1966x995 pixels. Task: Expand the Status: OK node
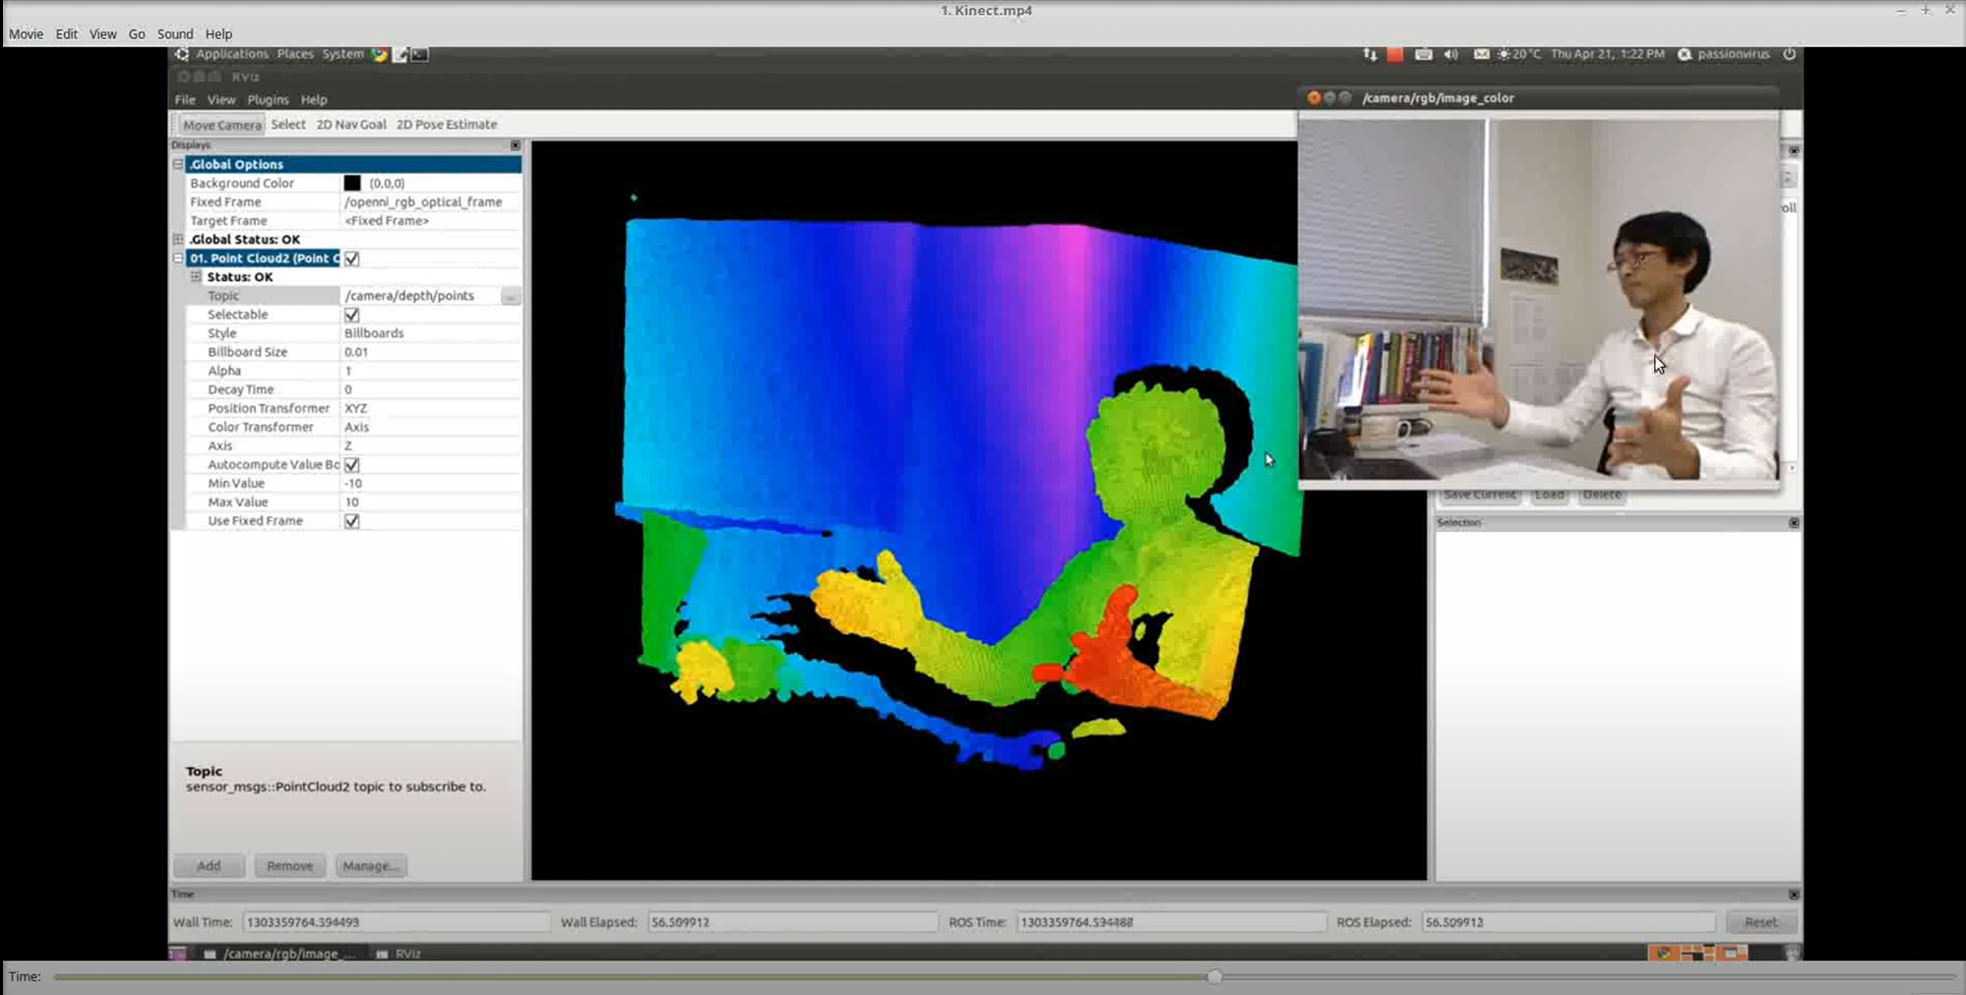(x=196, y=277)
